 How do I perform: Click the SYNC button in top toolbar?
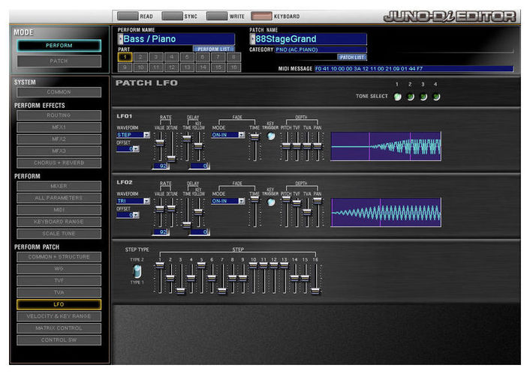[x=173, y=16]
